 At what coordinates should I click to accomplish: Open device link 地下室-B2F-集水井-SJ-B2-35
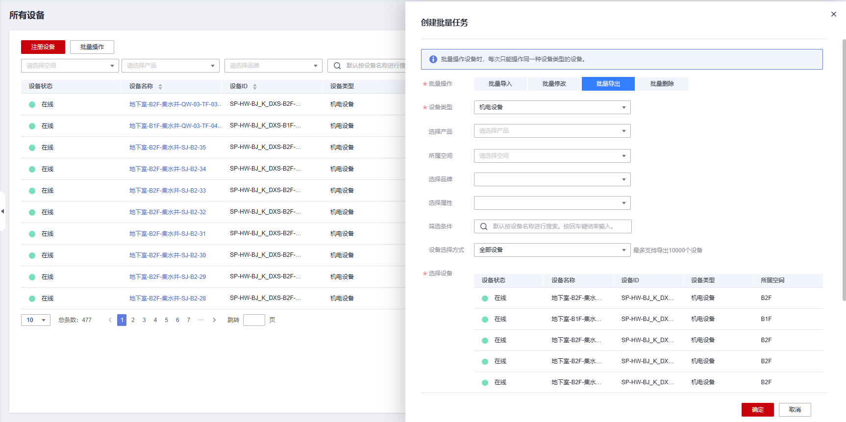click(168, 148)
